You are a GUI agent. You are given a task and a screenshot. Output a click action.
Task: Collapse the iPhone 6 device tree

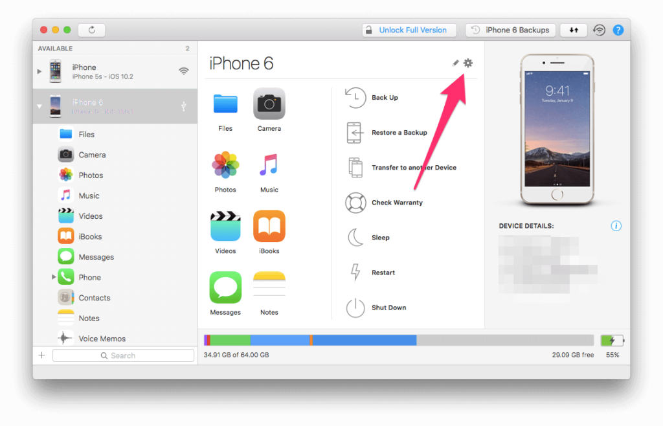click(x=40, y=106)
